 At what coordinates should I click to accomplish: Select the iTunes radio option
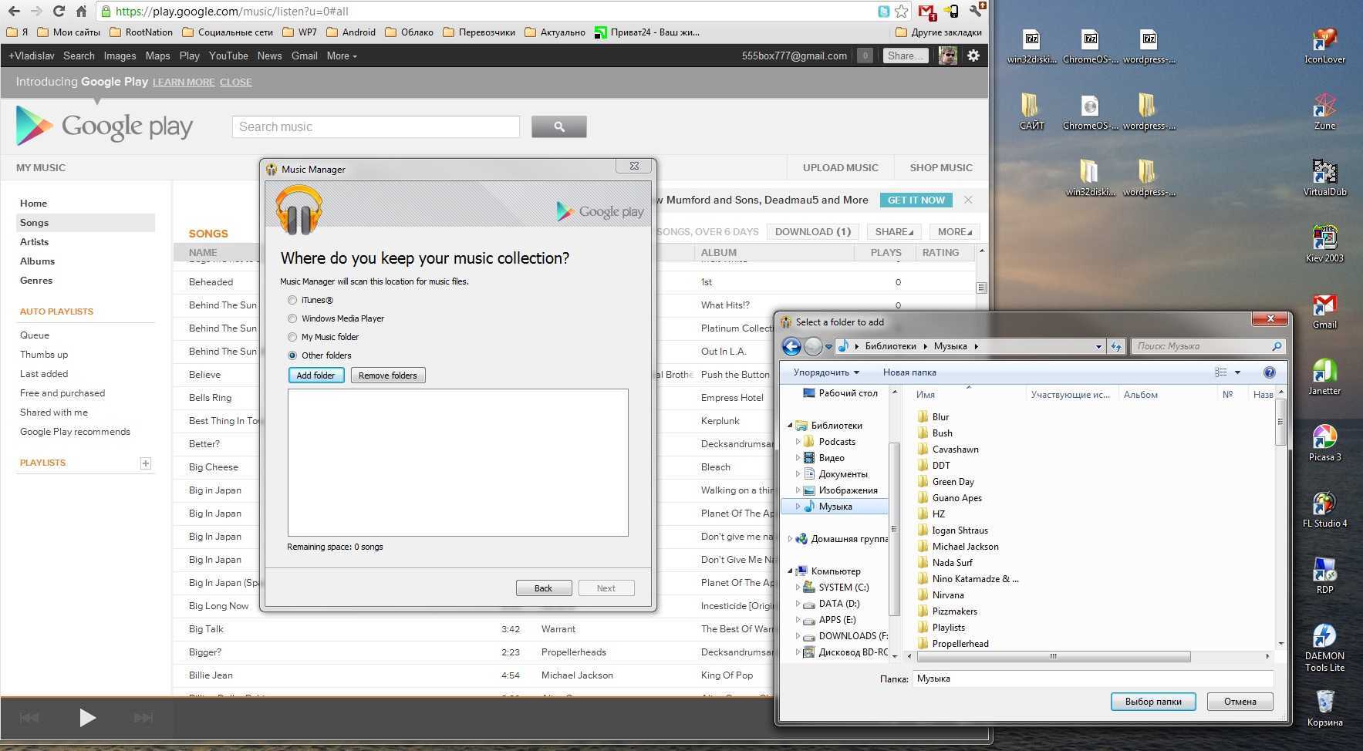[x=292, y=300]
